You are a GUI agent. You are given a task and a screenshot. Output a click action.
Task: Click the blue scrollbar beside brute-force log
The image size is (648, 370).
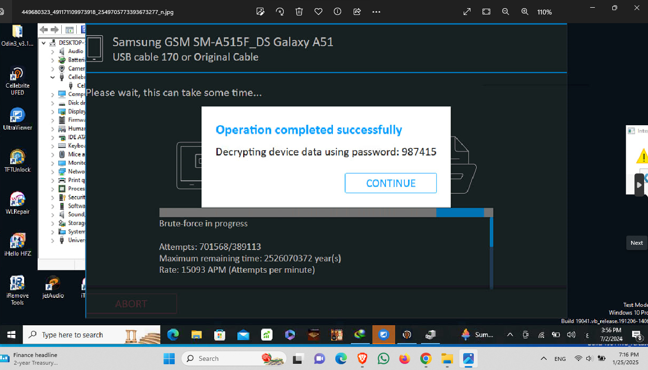(x=492, y=232)
